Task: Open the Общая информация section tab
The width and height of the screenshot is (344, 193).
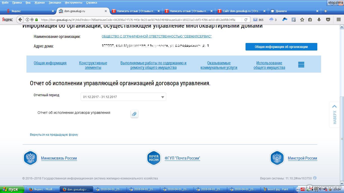Action: [x=50, y=63]
